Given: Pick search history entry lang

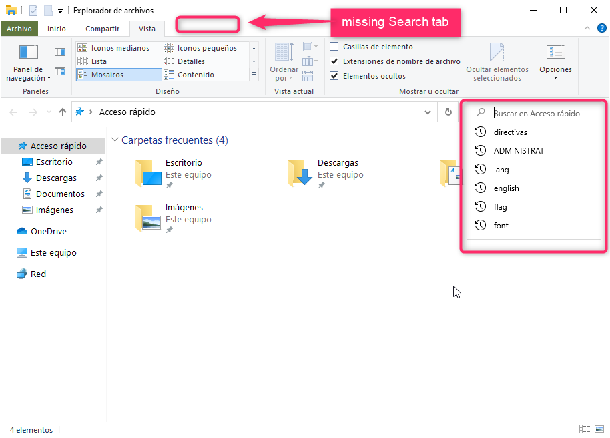Looking at the screenshot, I should pyautogui.click(x=534, y=170).
